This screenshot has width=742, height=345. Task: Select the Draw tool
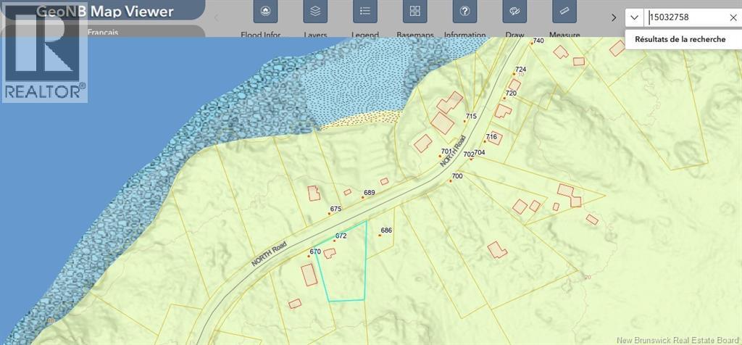(x=514, y=12)
